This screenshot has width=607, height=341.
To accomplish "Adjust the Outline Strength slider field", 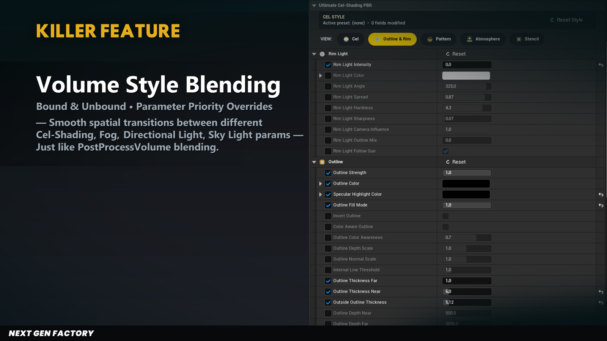I will click(467, 173).
